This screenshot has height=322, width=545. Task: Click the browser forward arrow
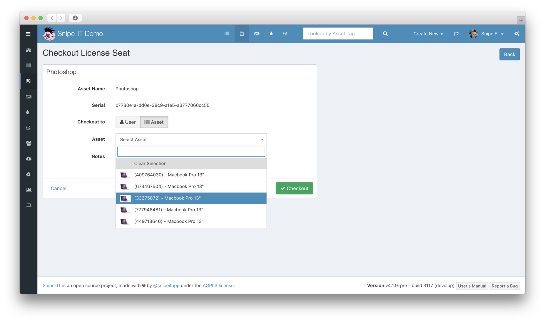[61, 18]
